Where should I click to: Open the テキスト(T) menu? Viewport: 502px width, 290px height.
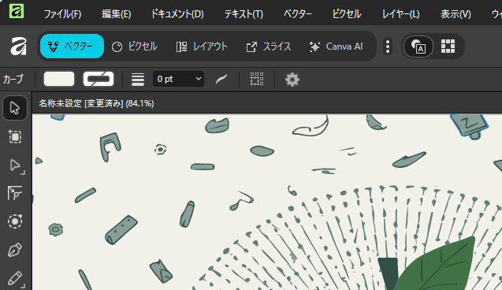244,14
